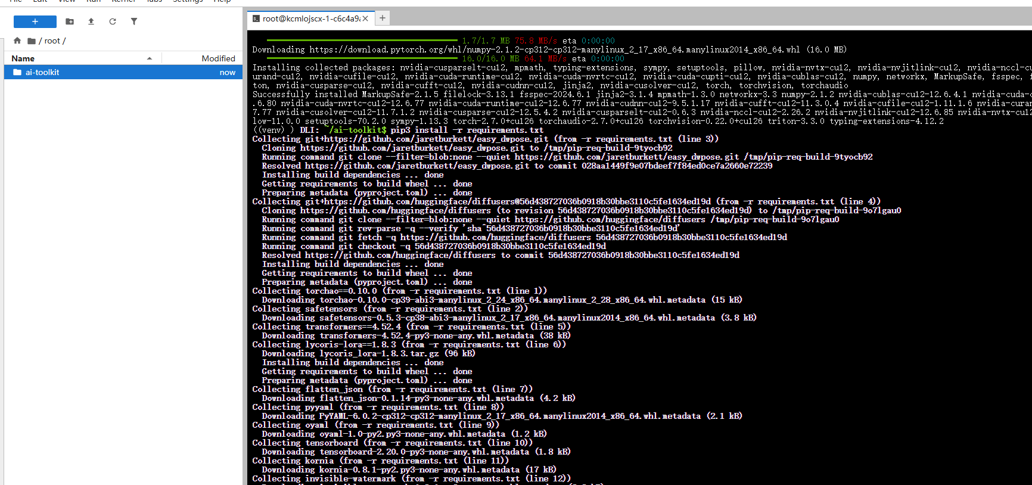1032x485 pixels.
Task: Create a new folder using the folder-plus icon
Action: click(70, 21)
